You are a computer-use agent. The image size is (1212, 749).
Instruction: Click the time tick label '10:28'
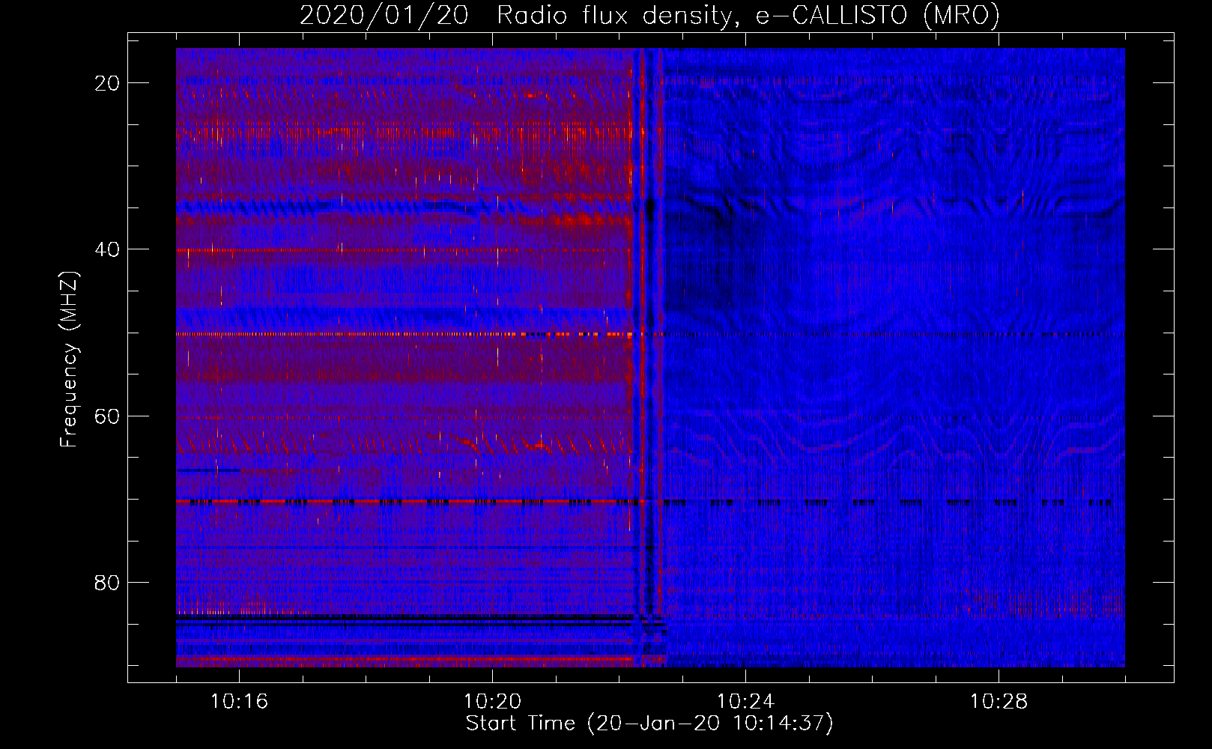tap(999, 702)
